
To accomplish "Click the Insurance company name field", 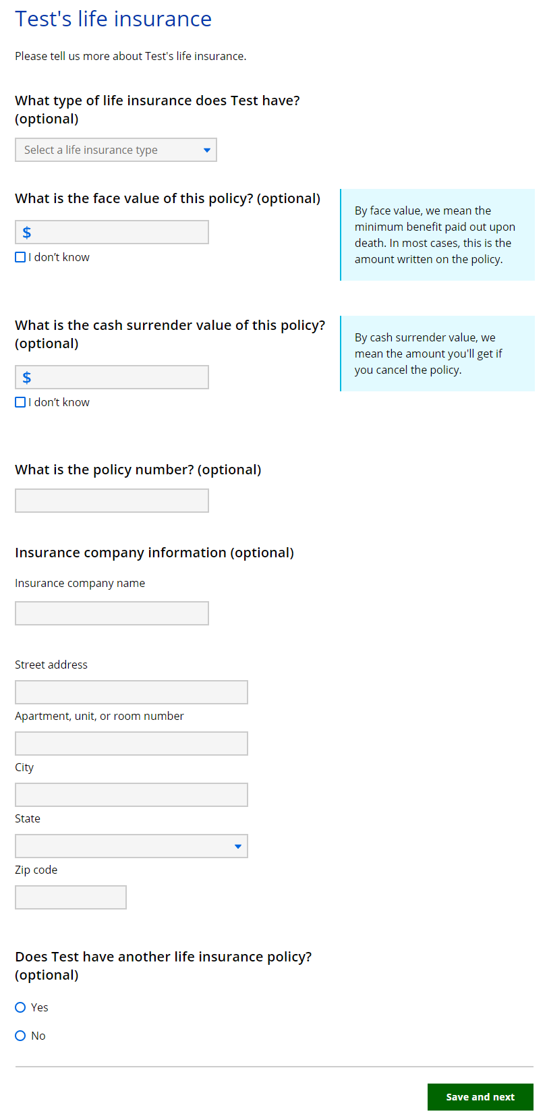I will point(112,613).
